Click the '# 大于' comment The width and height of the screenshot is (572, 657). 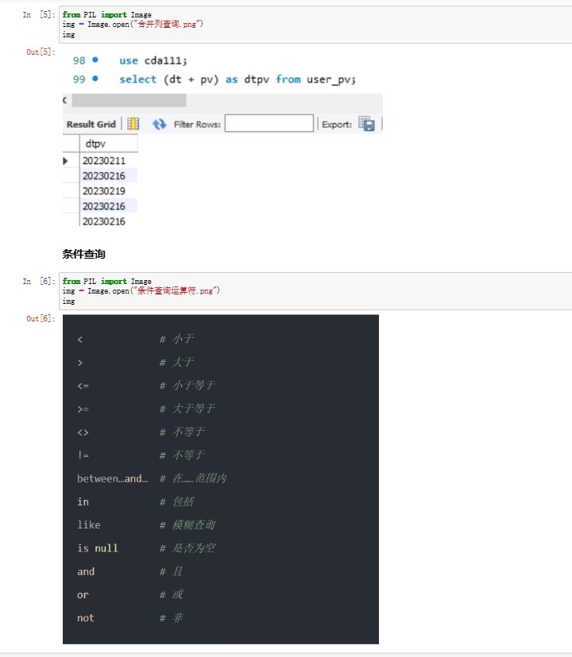click(176, 362)
